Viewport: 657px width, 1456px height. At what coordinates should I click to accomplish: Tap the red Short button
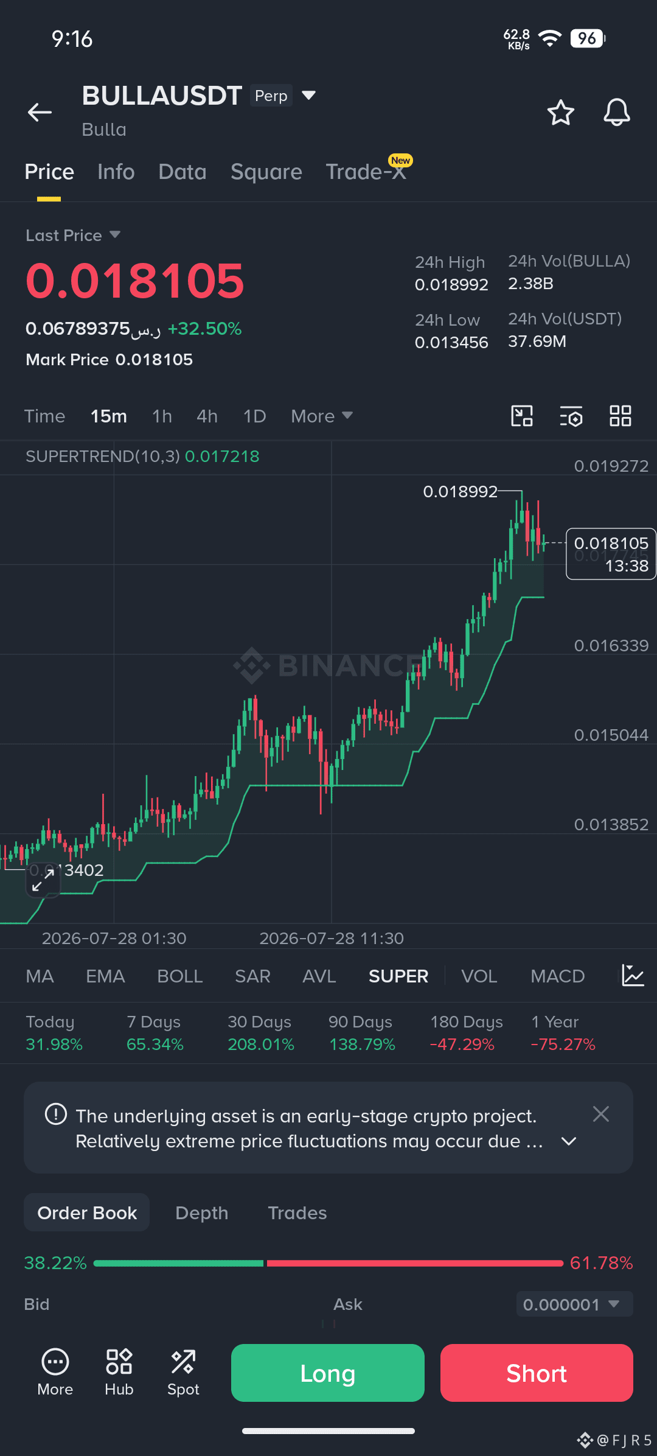[537, 1373]
